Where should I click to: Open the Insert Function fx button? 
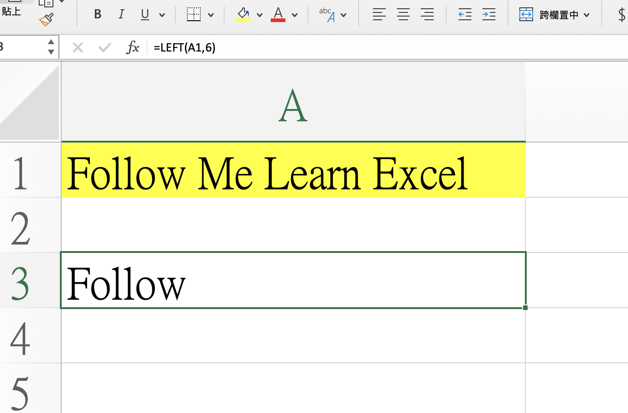tap(133, 47)
